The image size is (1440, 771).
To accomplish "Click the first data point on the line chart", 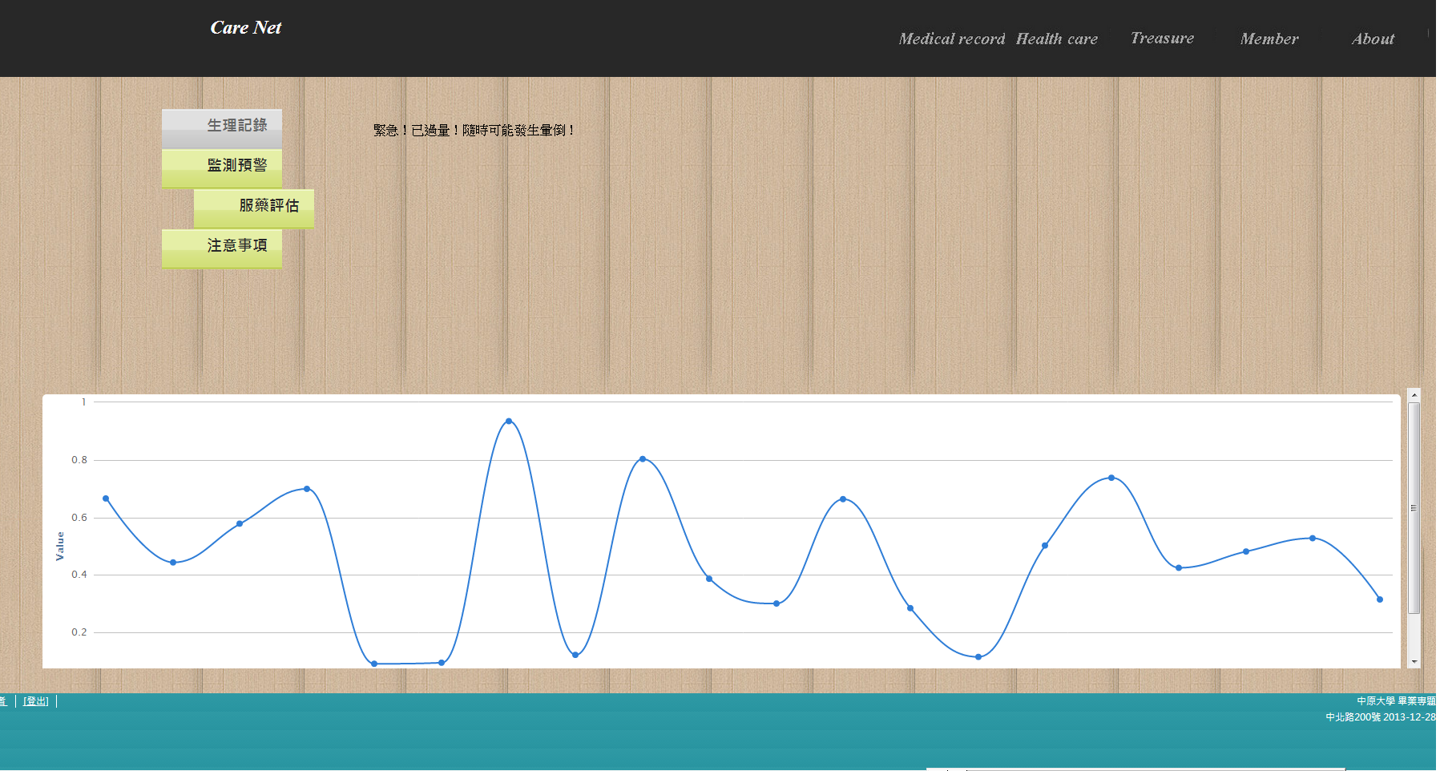I will pyautogui.click(x=106, y=499).
